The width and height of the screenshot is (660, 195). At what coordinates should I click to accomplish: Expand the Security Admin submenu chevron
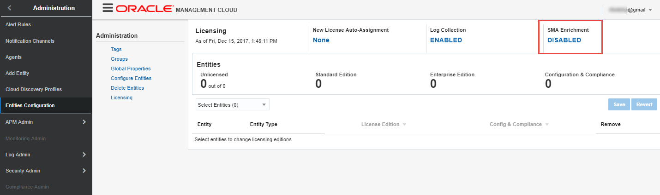(x=84, y=171)
